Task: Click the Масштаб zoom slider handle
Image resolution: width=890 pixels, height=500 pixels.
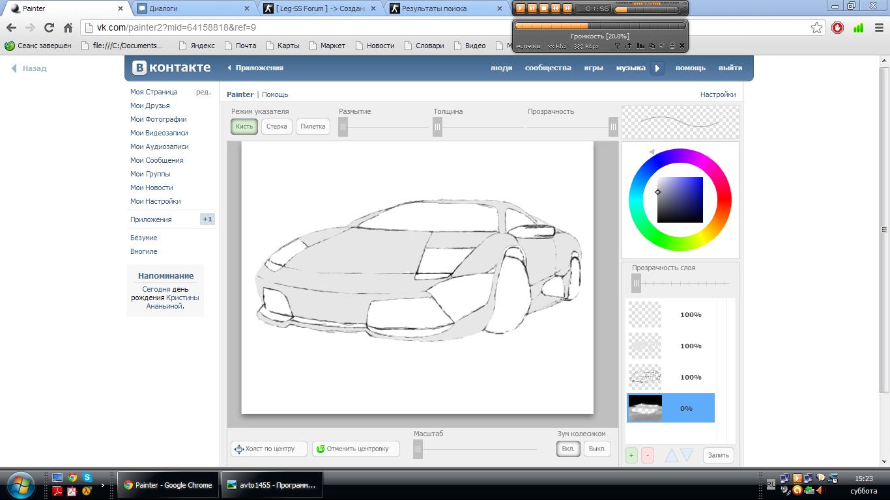Action: (x=418, y=449)
